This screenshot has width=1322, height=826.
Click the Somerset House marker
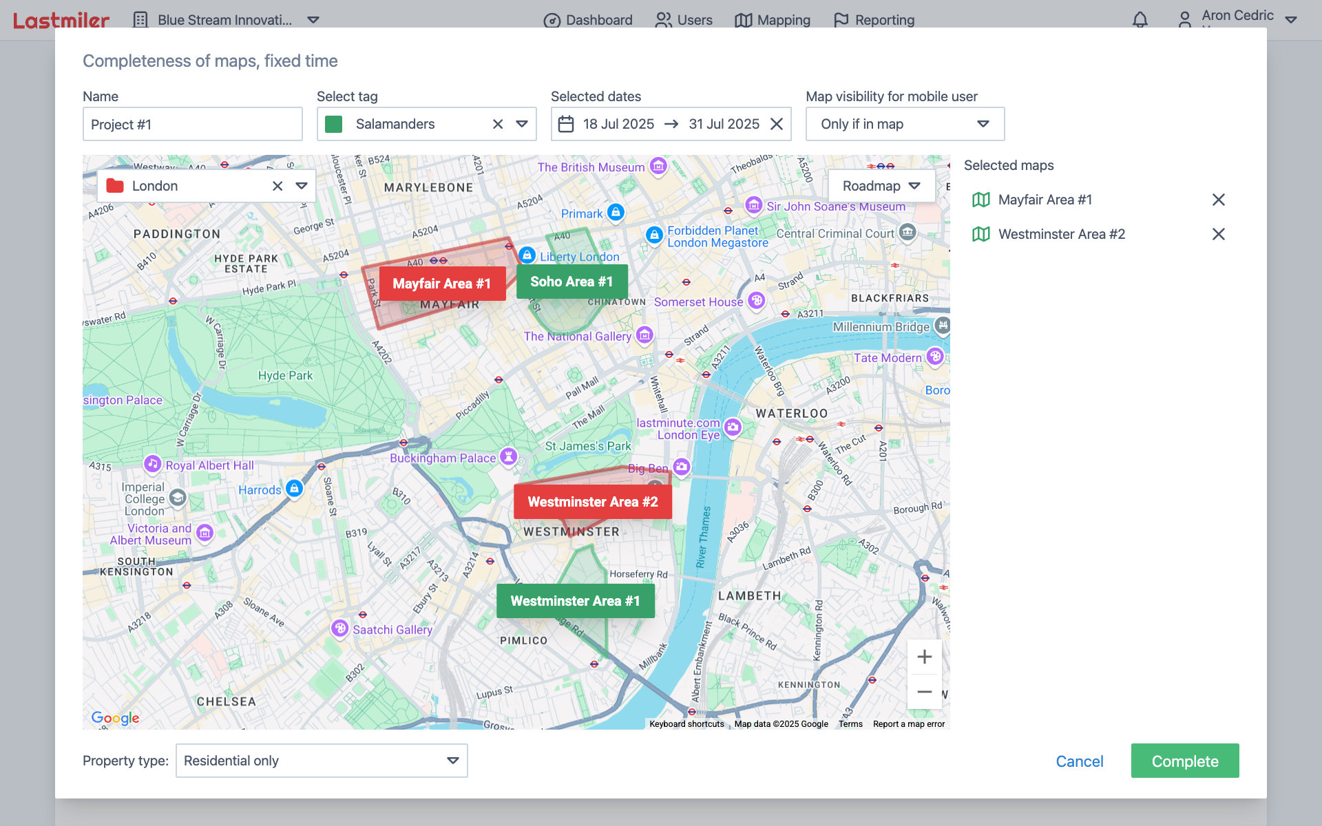click(x=757, y=301)
